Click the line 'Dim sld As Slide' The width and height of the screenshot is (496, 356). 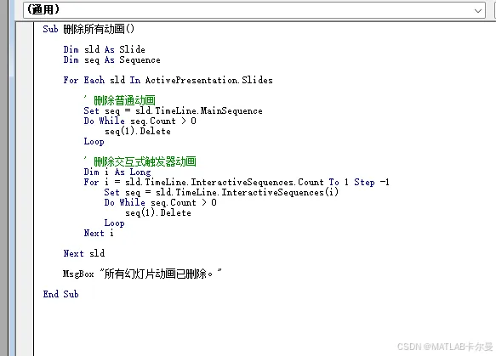tap(104, 49)
